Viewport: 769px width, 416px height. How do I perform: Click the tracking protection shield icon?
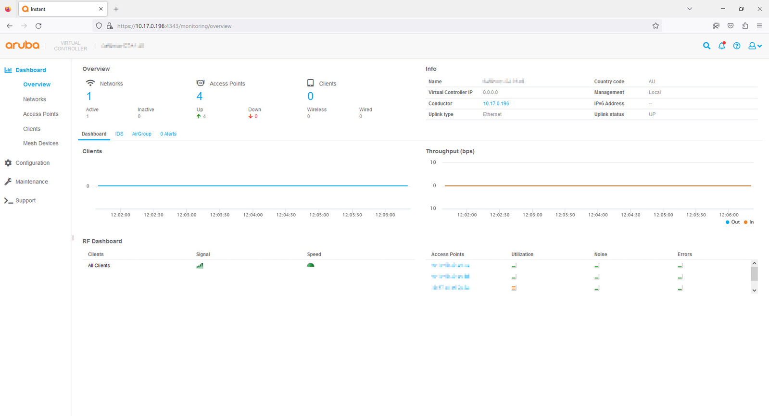99,26
